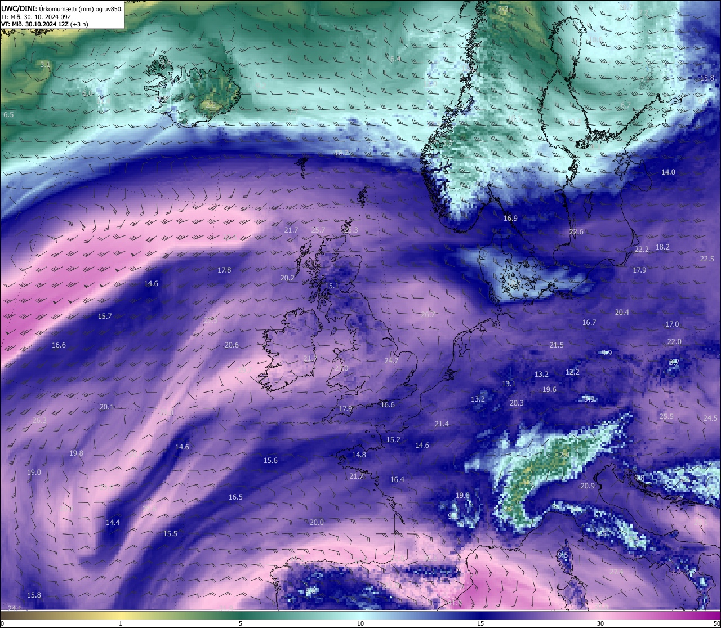721x628 pixels.
Task: Click the 10 tick on the color scale
Action: click(x=360, y=623)
